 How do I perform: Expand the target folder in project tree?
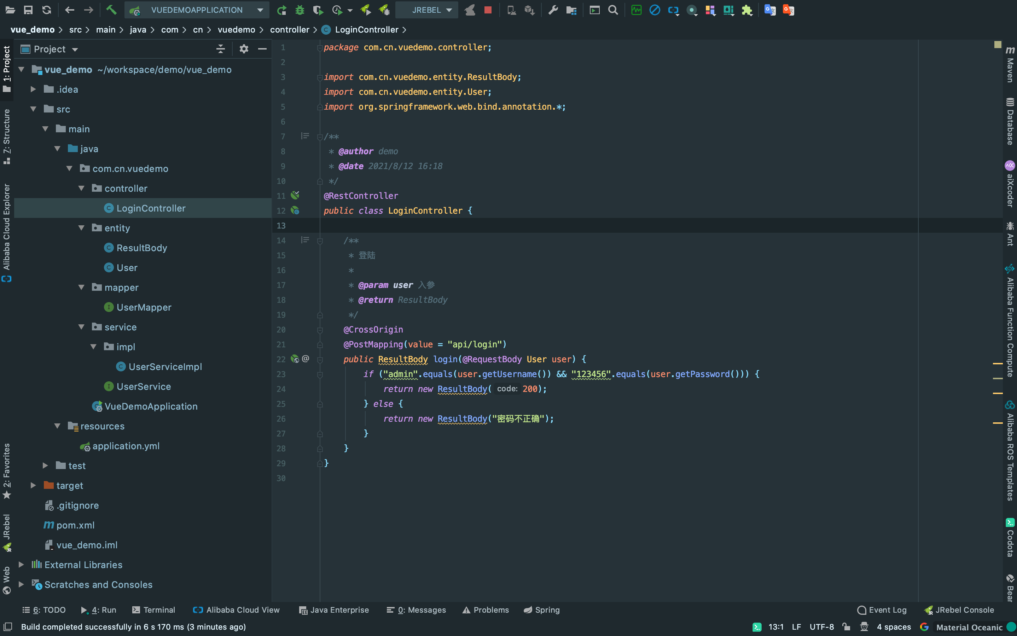click(33, 485)
